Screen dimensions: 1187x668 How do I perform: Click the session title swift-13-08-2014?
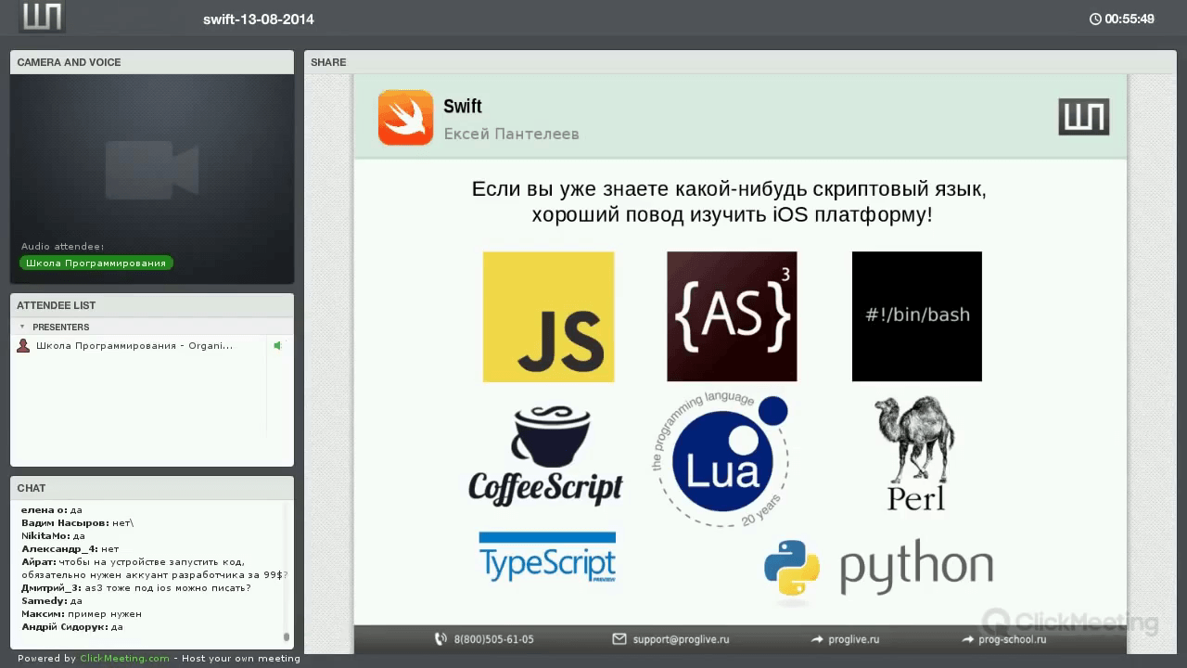click(x=259, y=19)
